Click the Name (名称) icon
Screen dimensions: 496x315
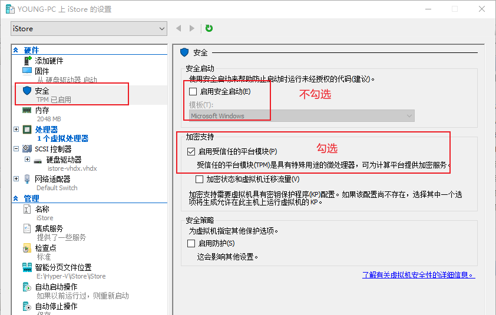tap(27, 209)
